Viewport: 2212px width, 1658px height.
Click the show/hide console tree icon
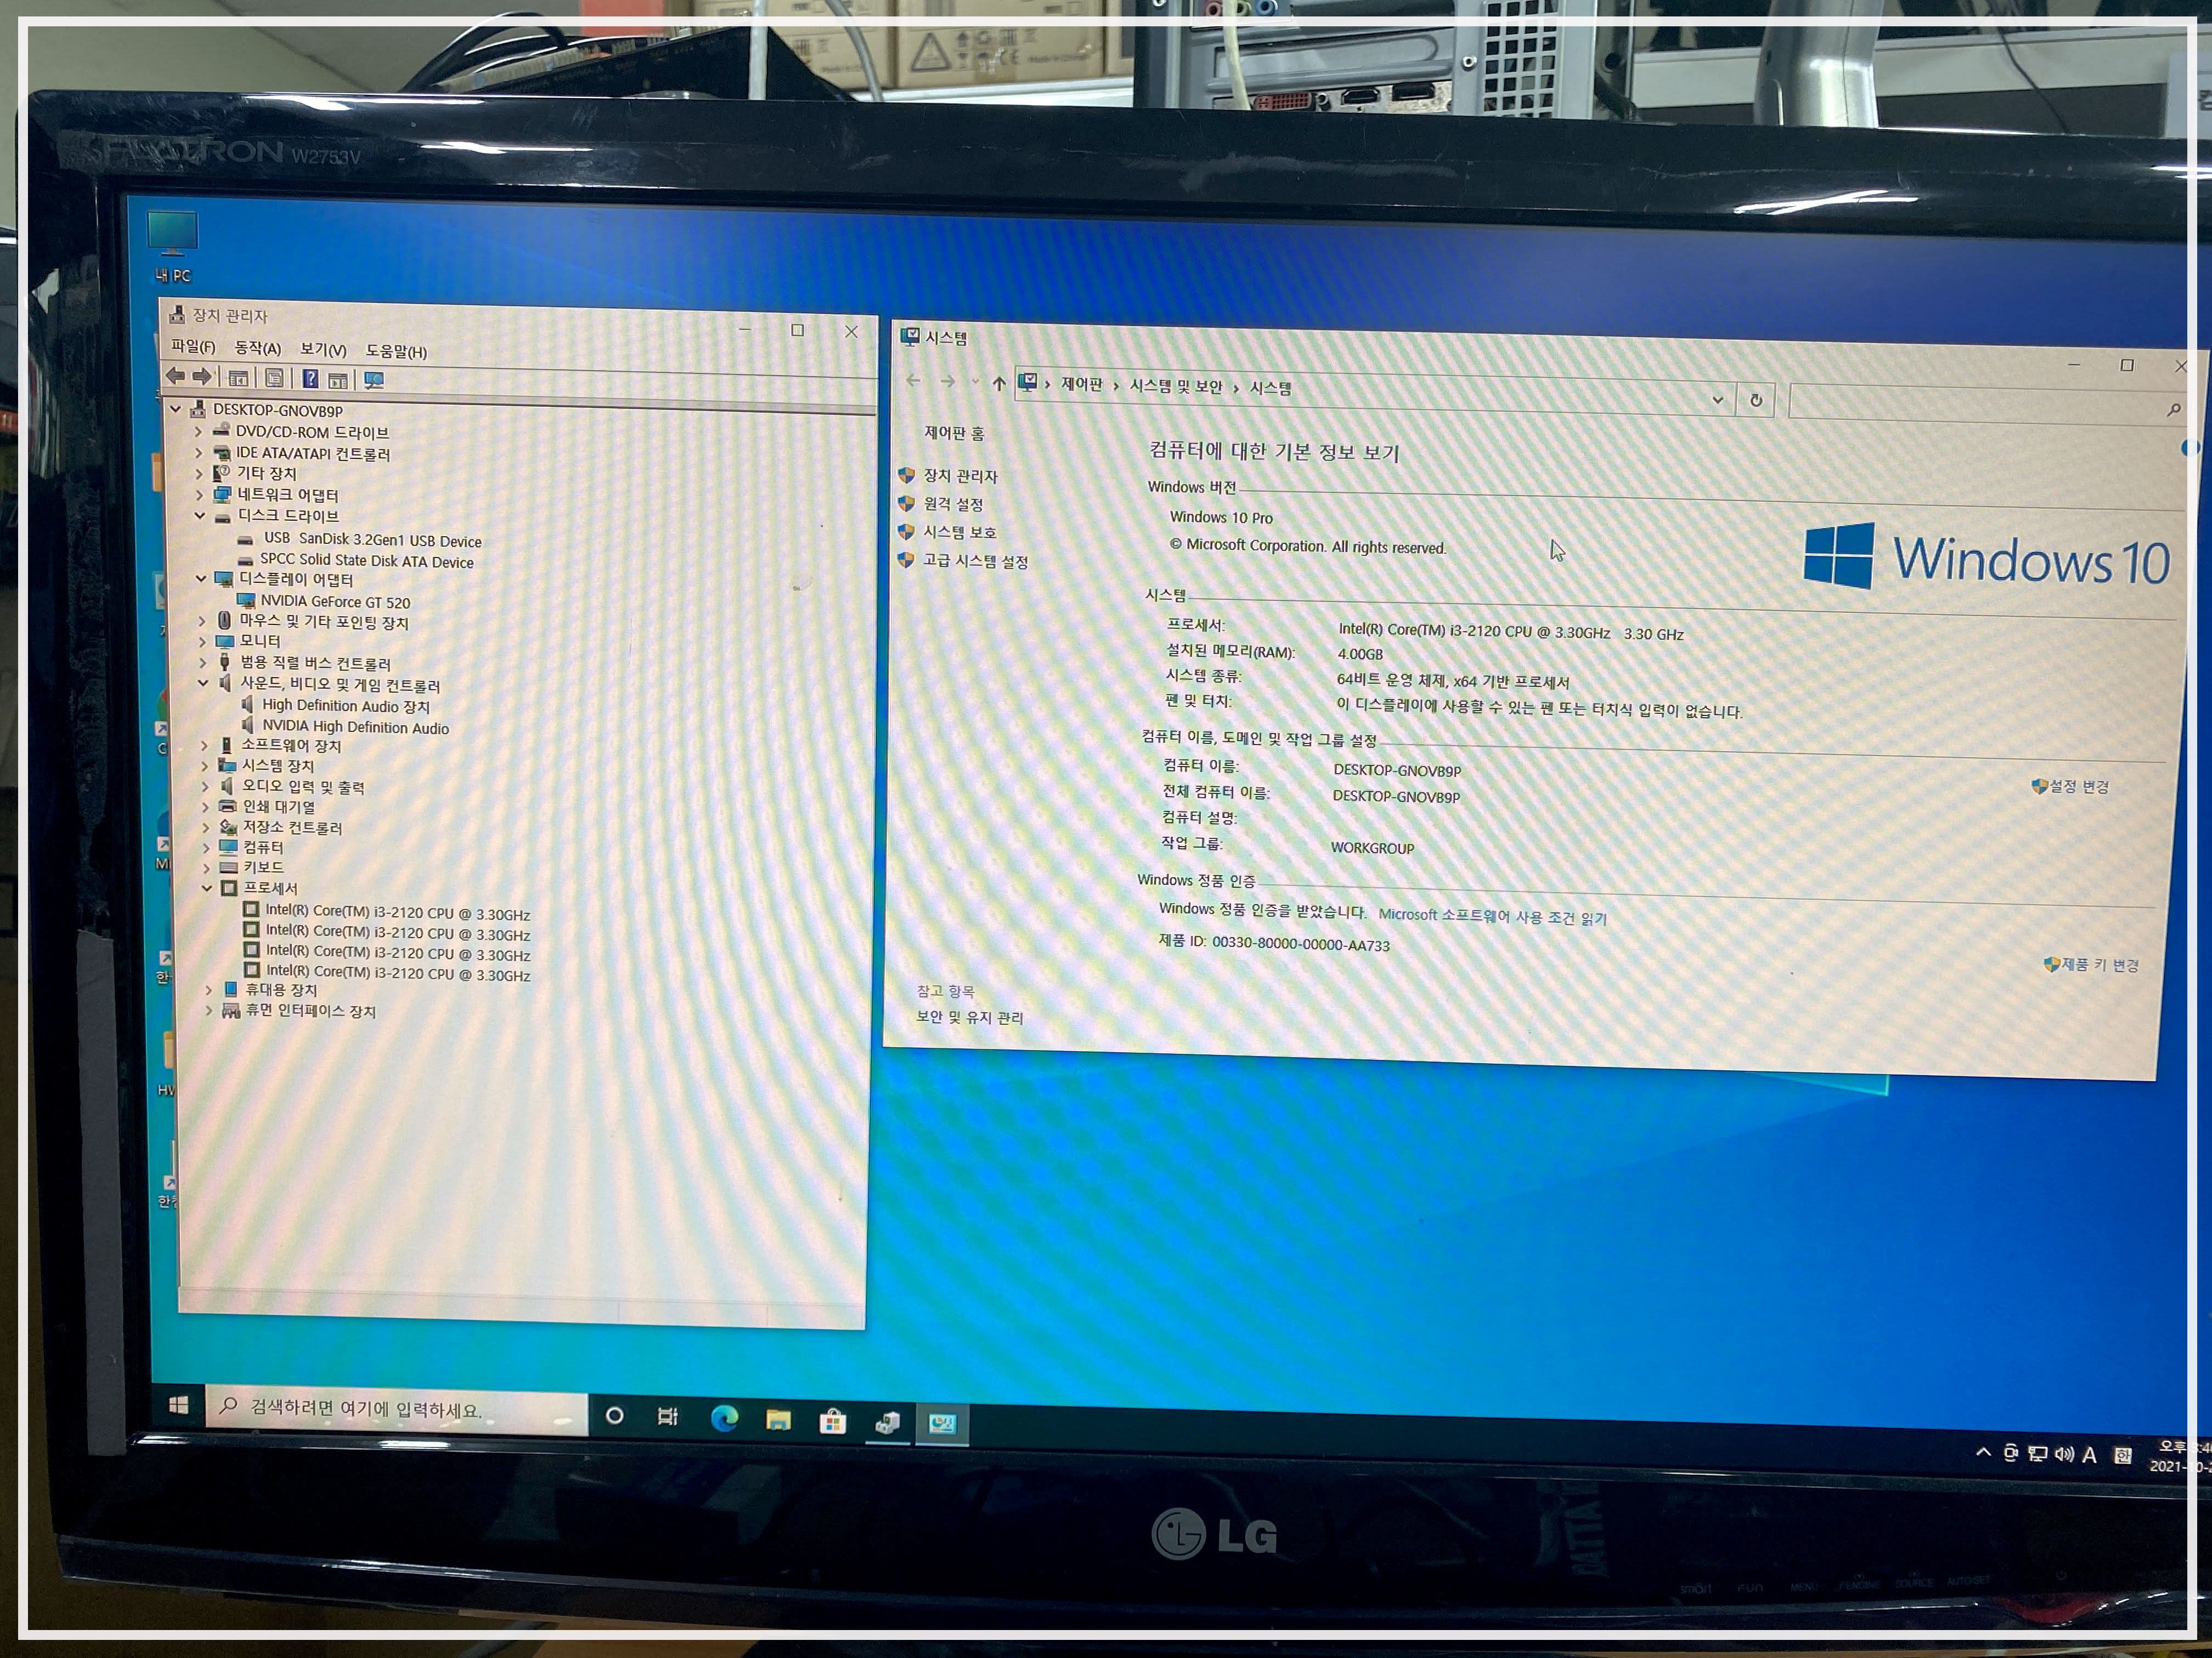238,379
